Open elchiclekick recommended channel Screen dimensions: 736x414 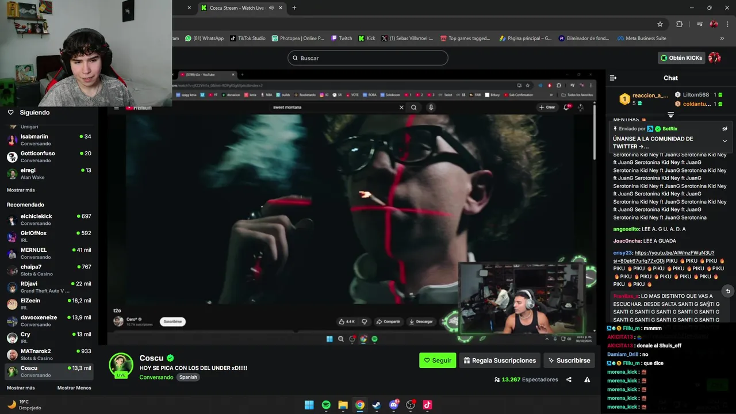tap(49, 220)
